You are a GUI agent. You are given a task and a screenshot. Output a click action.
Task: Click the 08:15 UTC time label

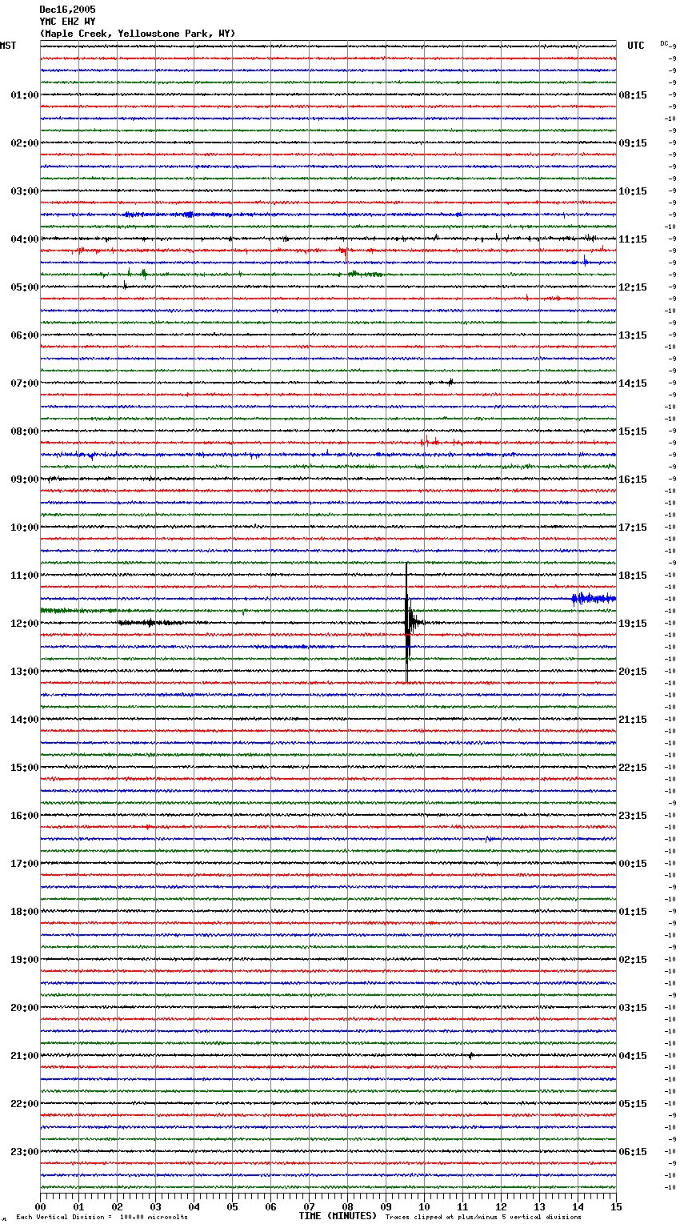click(x=633, y=95)
